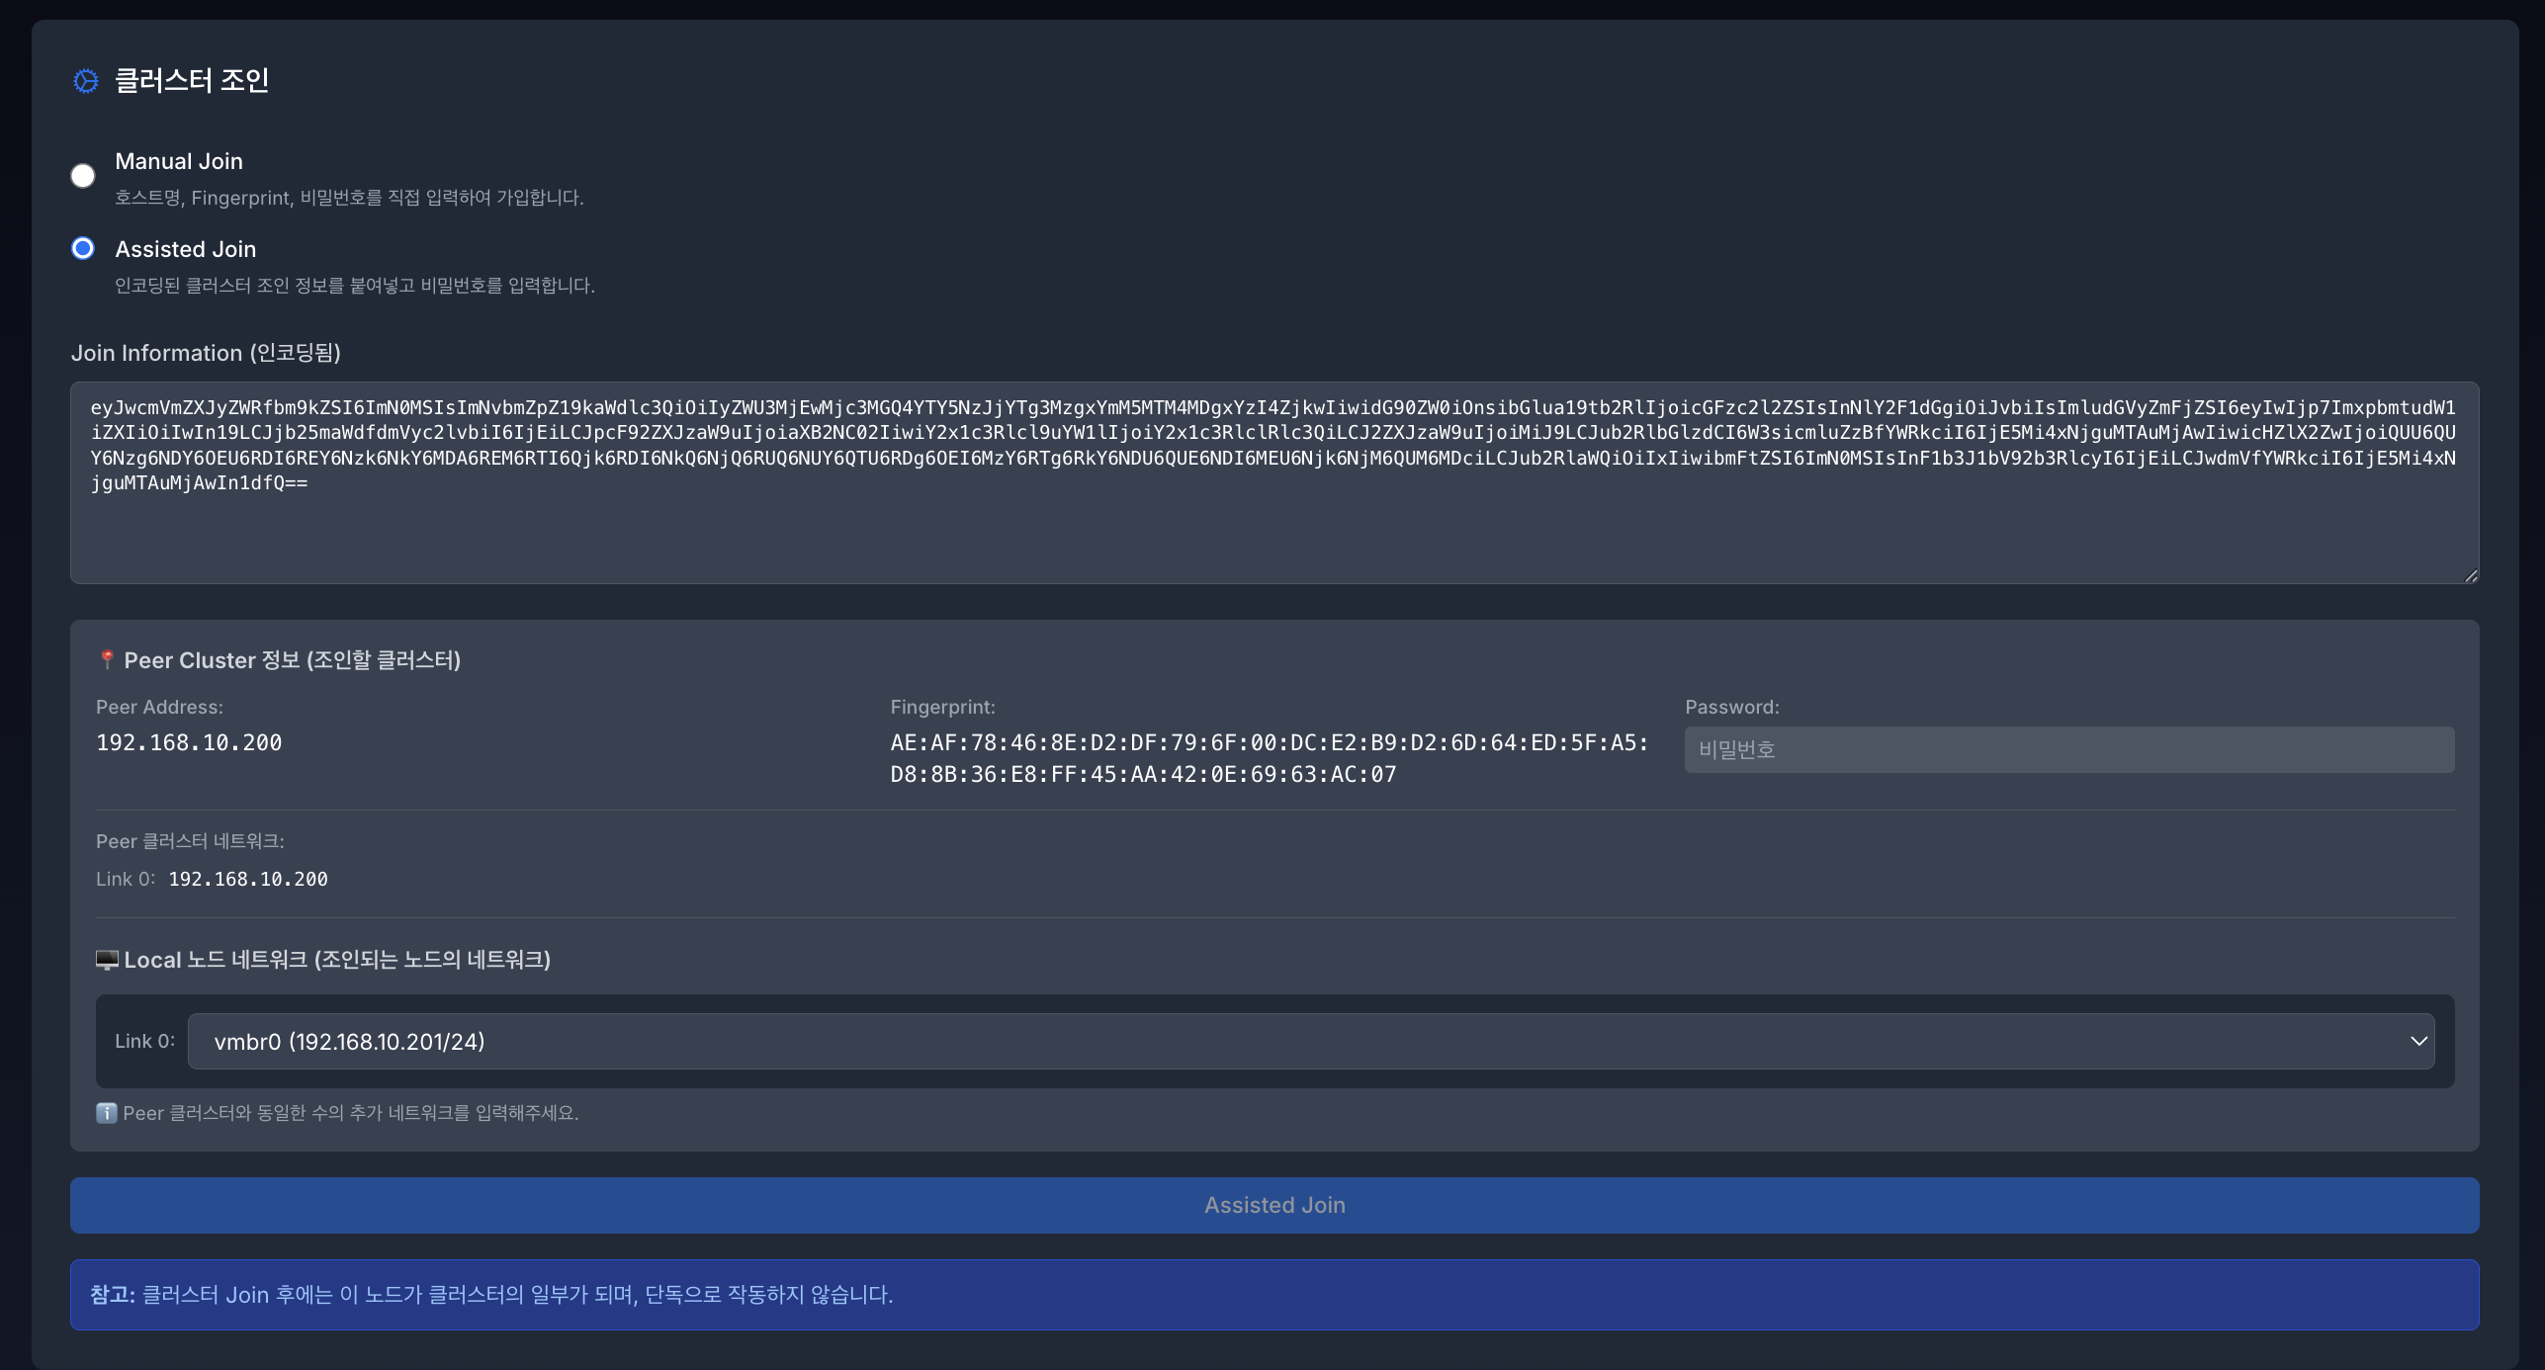This screenshot has height=1370, width=2545.
Task: Click the Peer Address value 192.168.10.200
Action: 189,742
